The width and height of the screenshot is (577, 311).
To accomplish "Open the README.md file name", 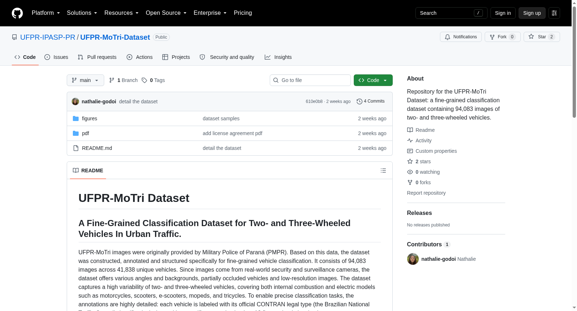I will pyautogui.click(x=97, y=148).
